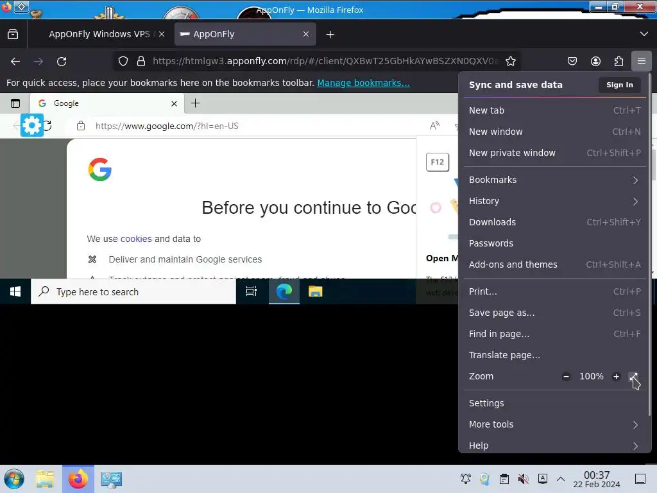The width and height of the screenshot is (657, 493).
Task: Open Add-ons and themes
Action: coord(555,264)
